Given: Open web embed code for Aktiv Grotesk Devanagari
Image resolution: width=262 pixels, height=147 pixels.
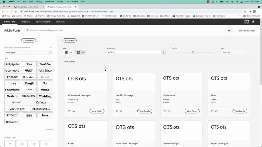Looking at the screenshot, I should (74, 111).
